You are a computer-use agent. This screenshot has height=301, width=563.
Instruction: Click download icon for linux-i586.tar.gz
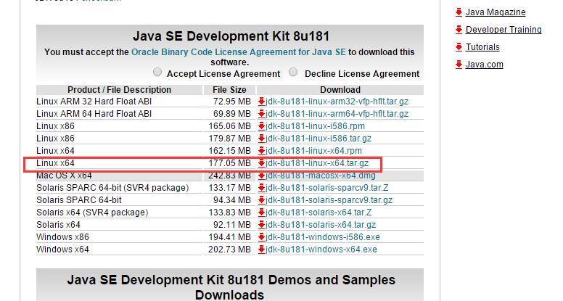point(261,139)
